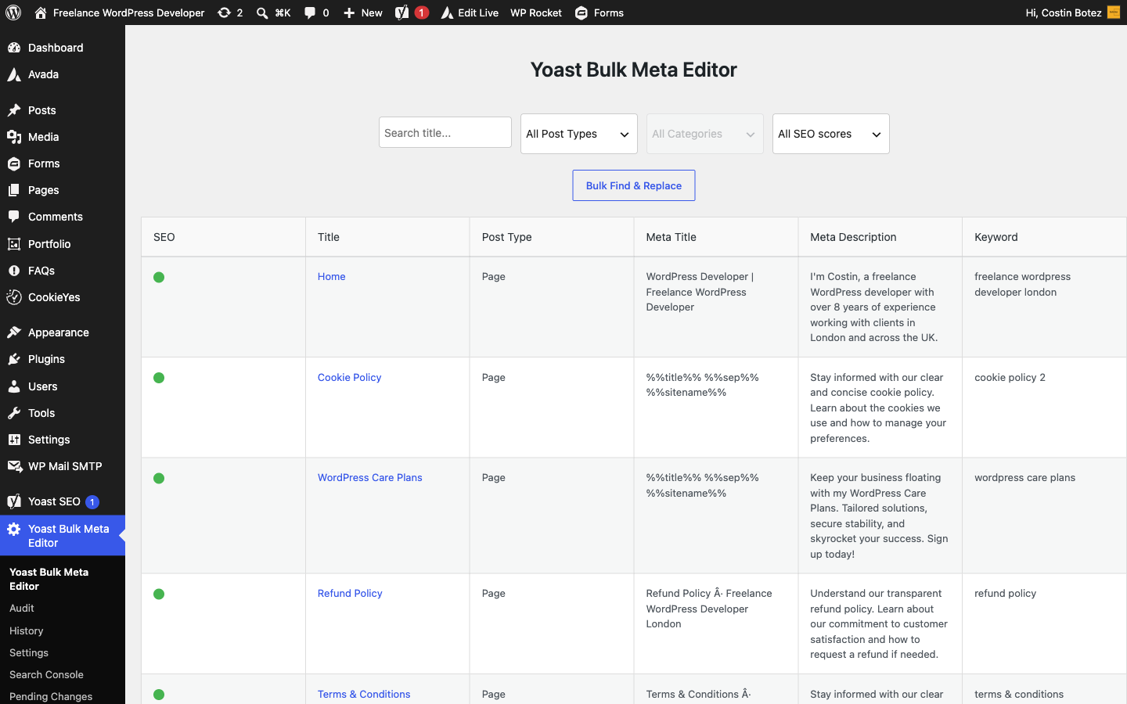The height and width of the screenshot is (704, 1127).
Task: Click the Cookie Policy meta description text
Action: pos(878,408)
